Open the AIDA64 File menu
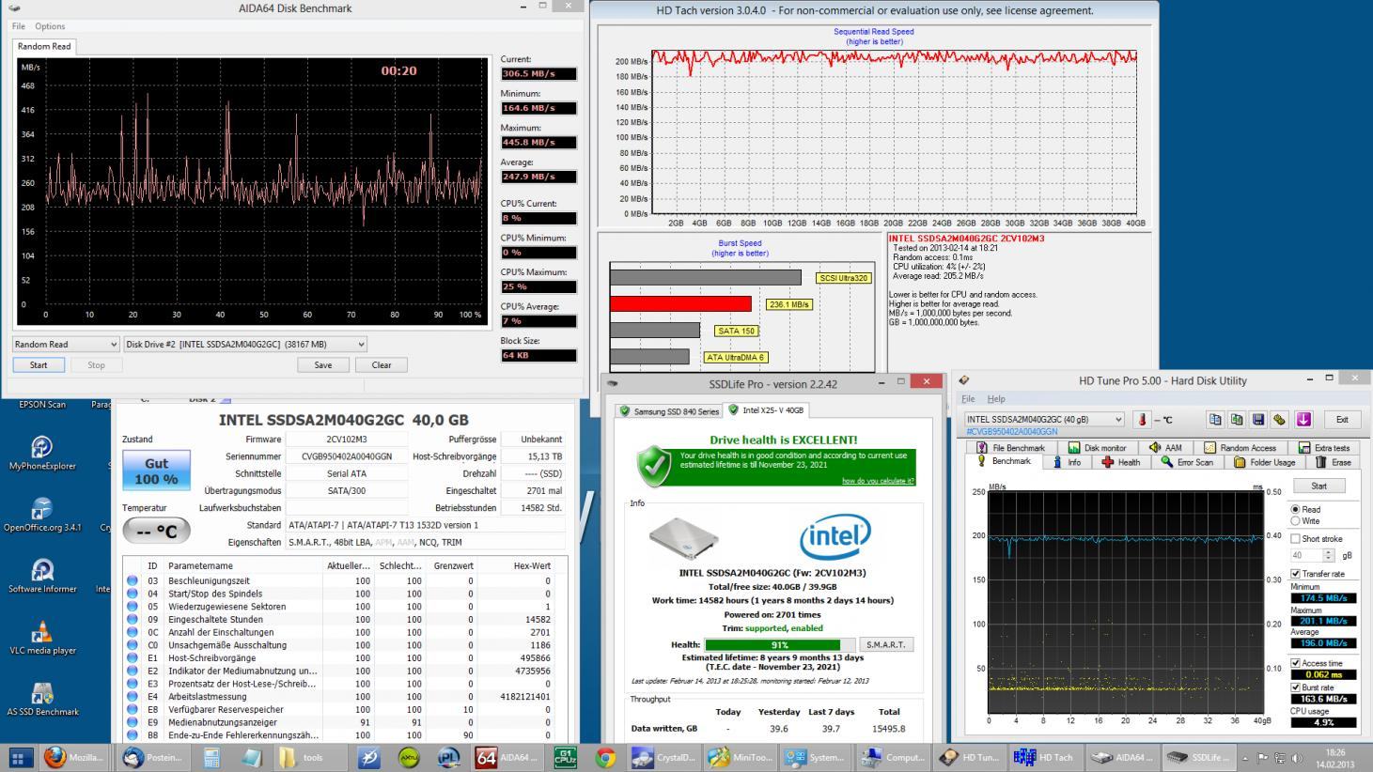Viewport: 1373px width, 772px height. tap(19, 26)
